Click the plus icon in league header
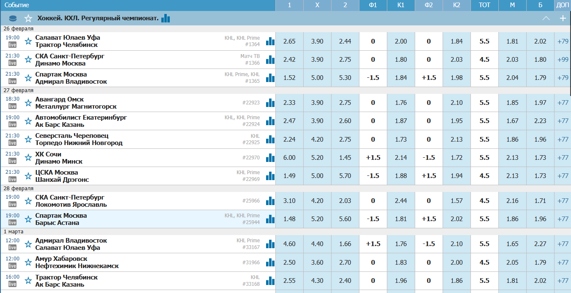 point(563,18)
